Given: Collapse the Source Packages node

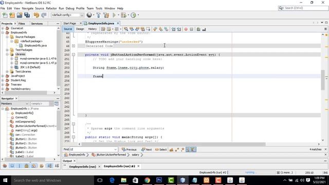Looking at the screenshot, I should tap(7, 37).
